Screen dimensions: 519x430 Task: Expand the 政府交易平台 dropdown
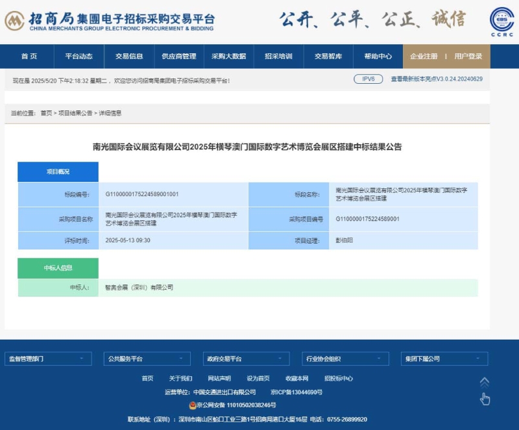[247, 359]
